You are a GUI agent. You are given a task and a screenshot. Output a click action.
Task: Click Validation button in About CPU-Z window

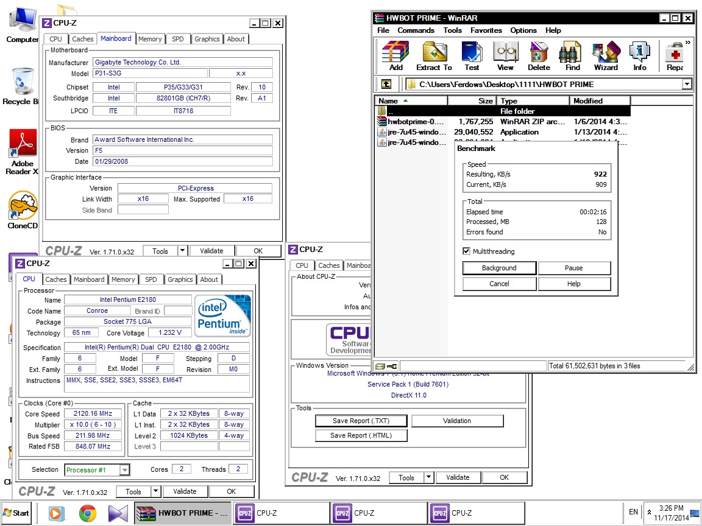(457, 421)
